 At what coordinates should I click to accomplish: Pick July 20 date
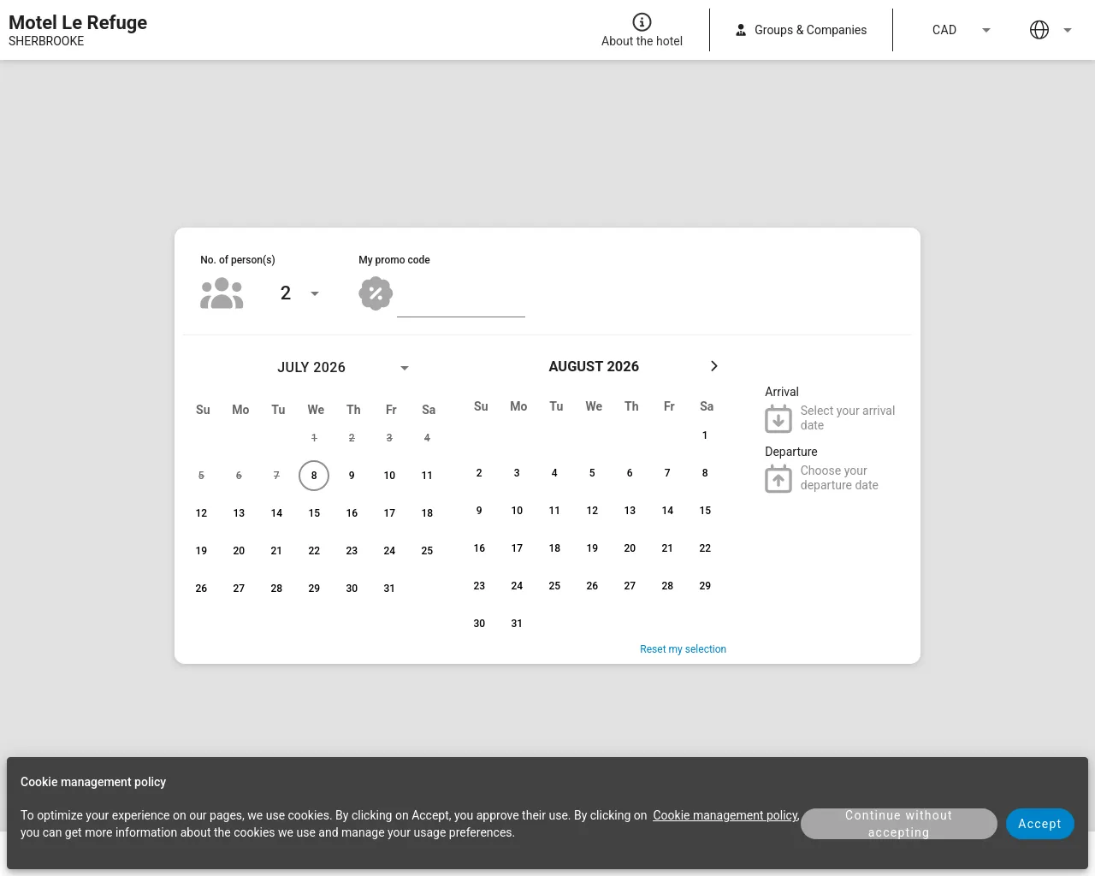pyautogui.click(x=239, y=551)
